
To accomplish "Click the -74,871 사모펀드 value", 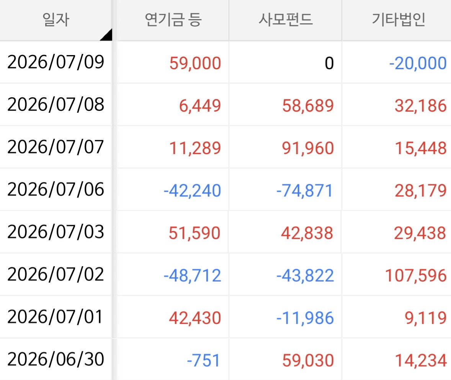I will (x=305, y=191).
